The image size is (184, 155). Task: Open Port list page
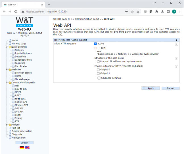[x=16, y=128]
